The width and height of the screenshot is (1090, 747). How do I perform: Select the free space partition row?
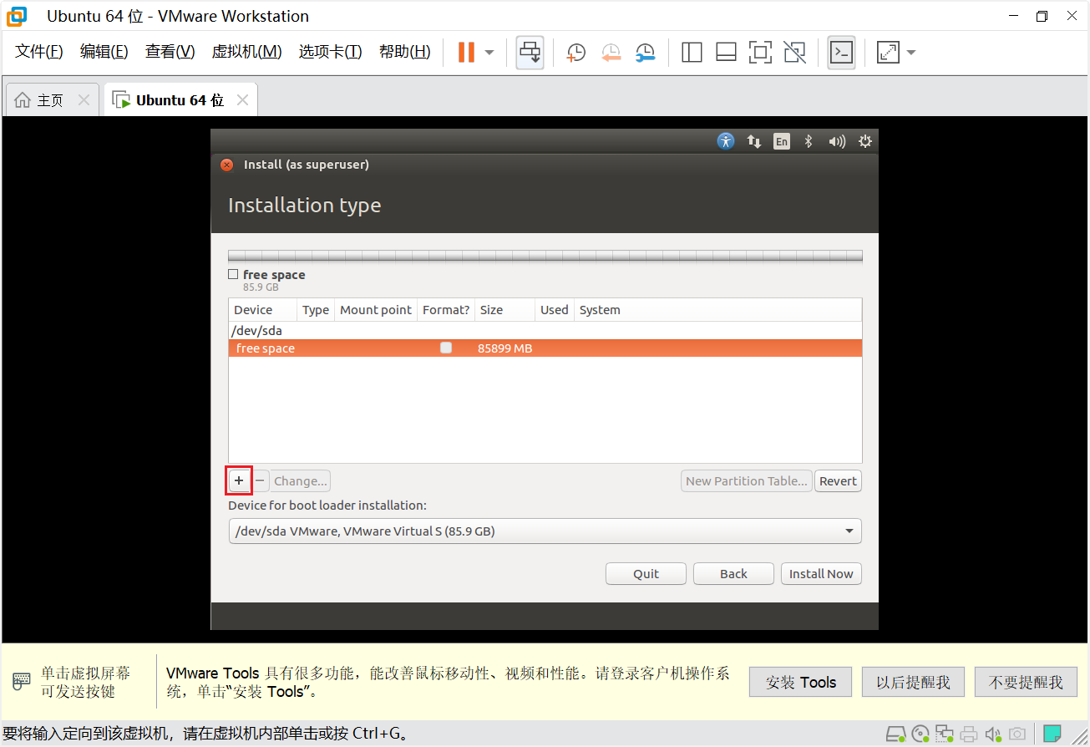(545, 348)
